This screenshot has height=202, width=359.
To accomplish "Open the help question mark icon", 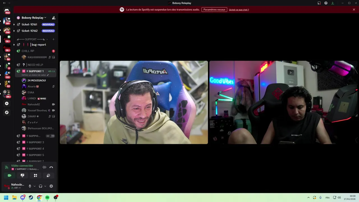I will [x=326, y=3].
